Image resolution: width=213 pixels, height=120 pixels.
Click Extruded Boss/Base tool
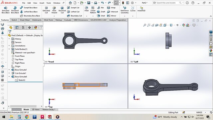[6, 10]
